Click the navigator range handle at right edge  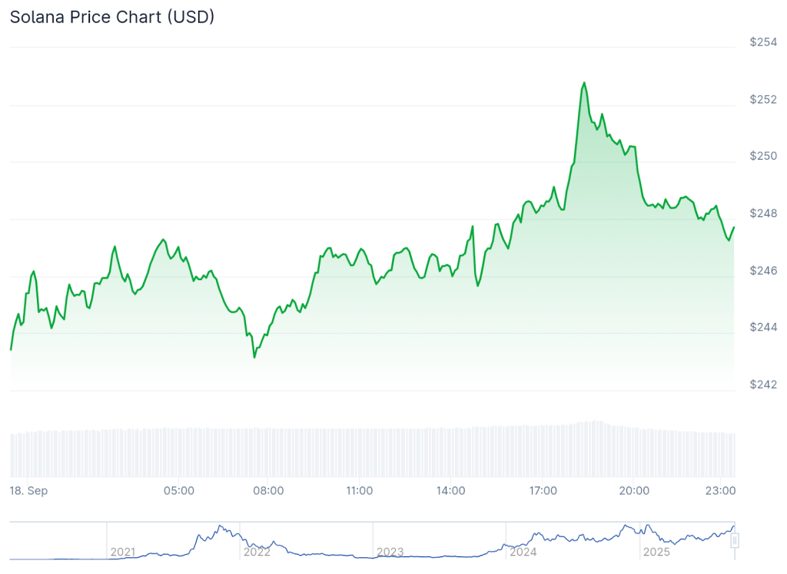tap(735, 540)
